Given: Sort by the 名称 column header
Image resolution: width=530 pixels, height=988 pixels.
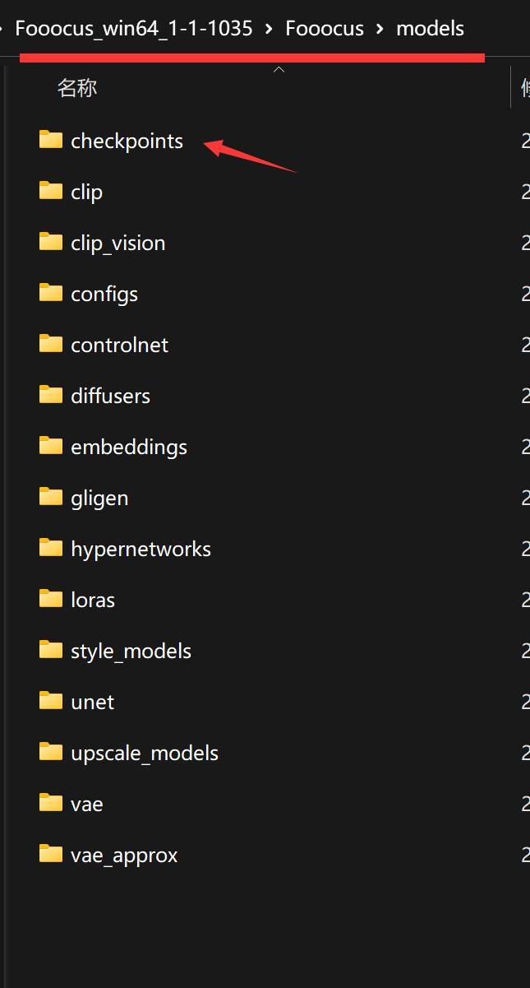Looking at the screenshot, I should coord(77,87).
